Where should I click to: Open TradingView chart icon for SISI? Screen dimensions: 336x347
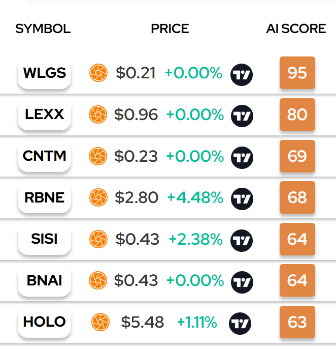coord(242,241)
